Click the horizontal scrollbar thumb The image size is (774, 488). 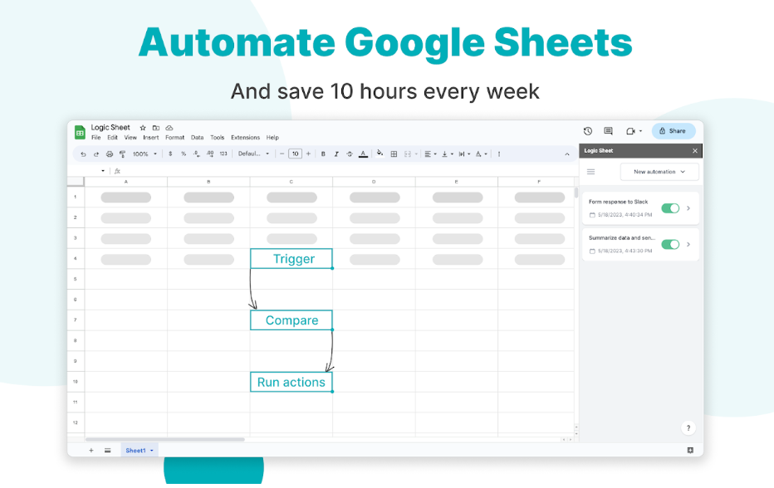click(x=165, y=439)
